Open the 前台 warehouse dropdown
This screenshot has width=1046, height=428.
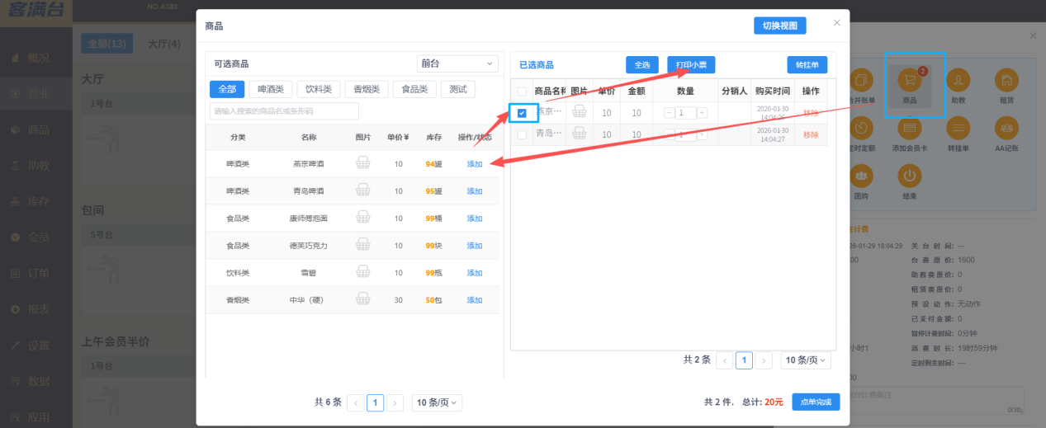point(457,63)
